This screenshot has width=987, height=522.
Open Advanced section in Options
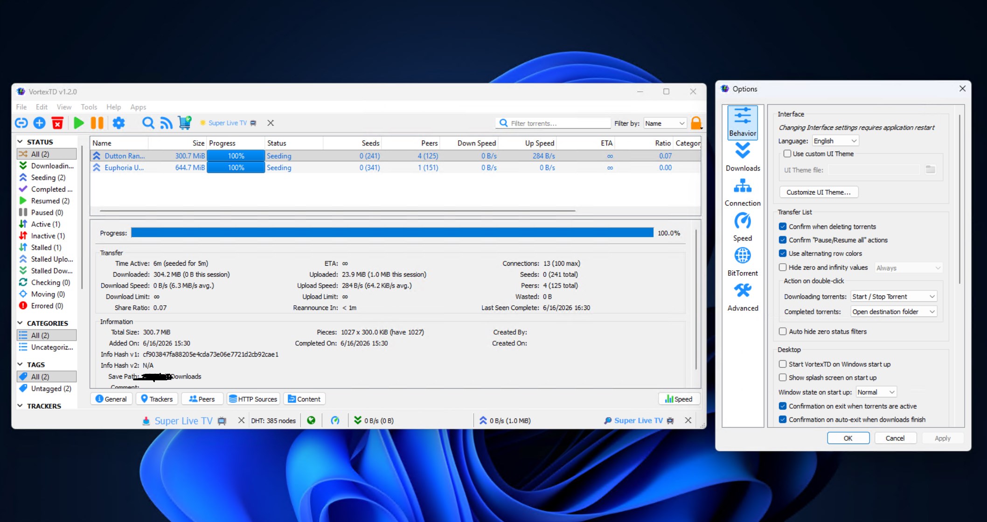(x=743, y=297)
